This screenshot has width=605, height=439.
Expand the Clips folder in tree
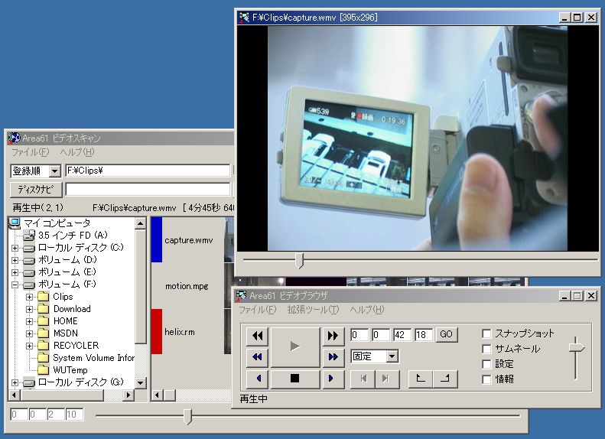[x=30, y=297]
